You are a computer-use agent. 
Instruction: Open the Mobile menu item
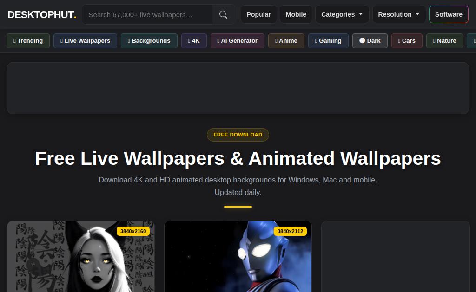click(x=296, y=14)
